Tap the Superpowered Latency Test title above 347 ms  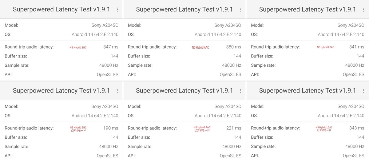(61, 10)
